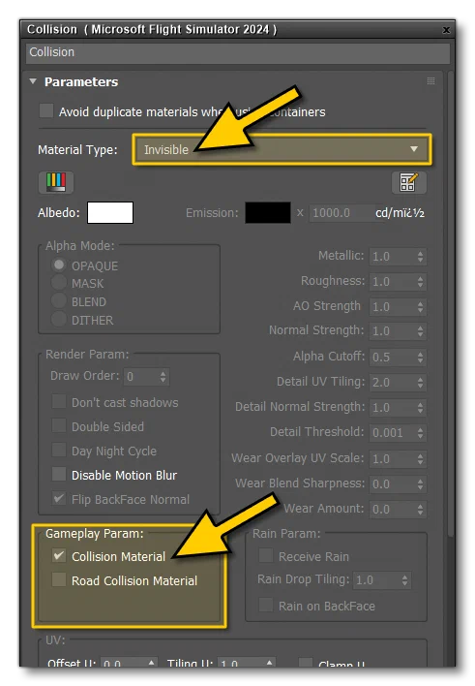475x686 pixels.
Task: Click the Detail Normal Strength spinner arrows
Action: coord(421,407)
